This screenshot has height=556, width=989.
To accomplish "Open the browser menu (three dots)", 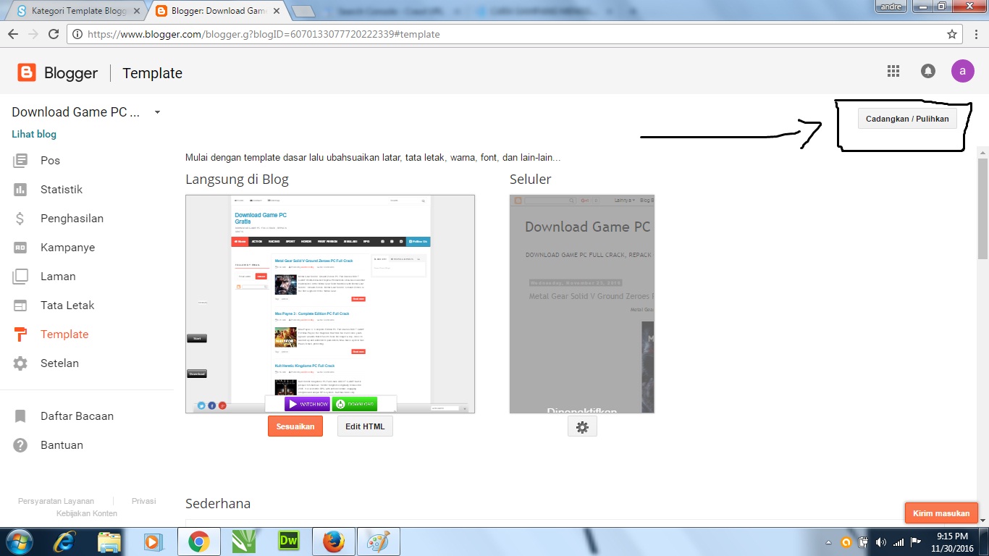I will (x=977, y=34).
